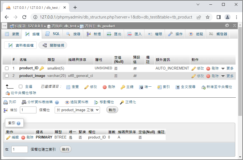
Task: Click the edit pencil for product_ID row
Action: (x=194, y=68)
